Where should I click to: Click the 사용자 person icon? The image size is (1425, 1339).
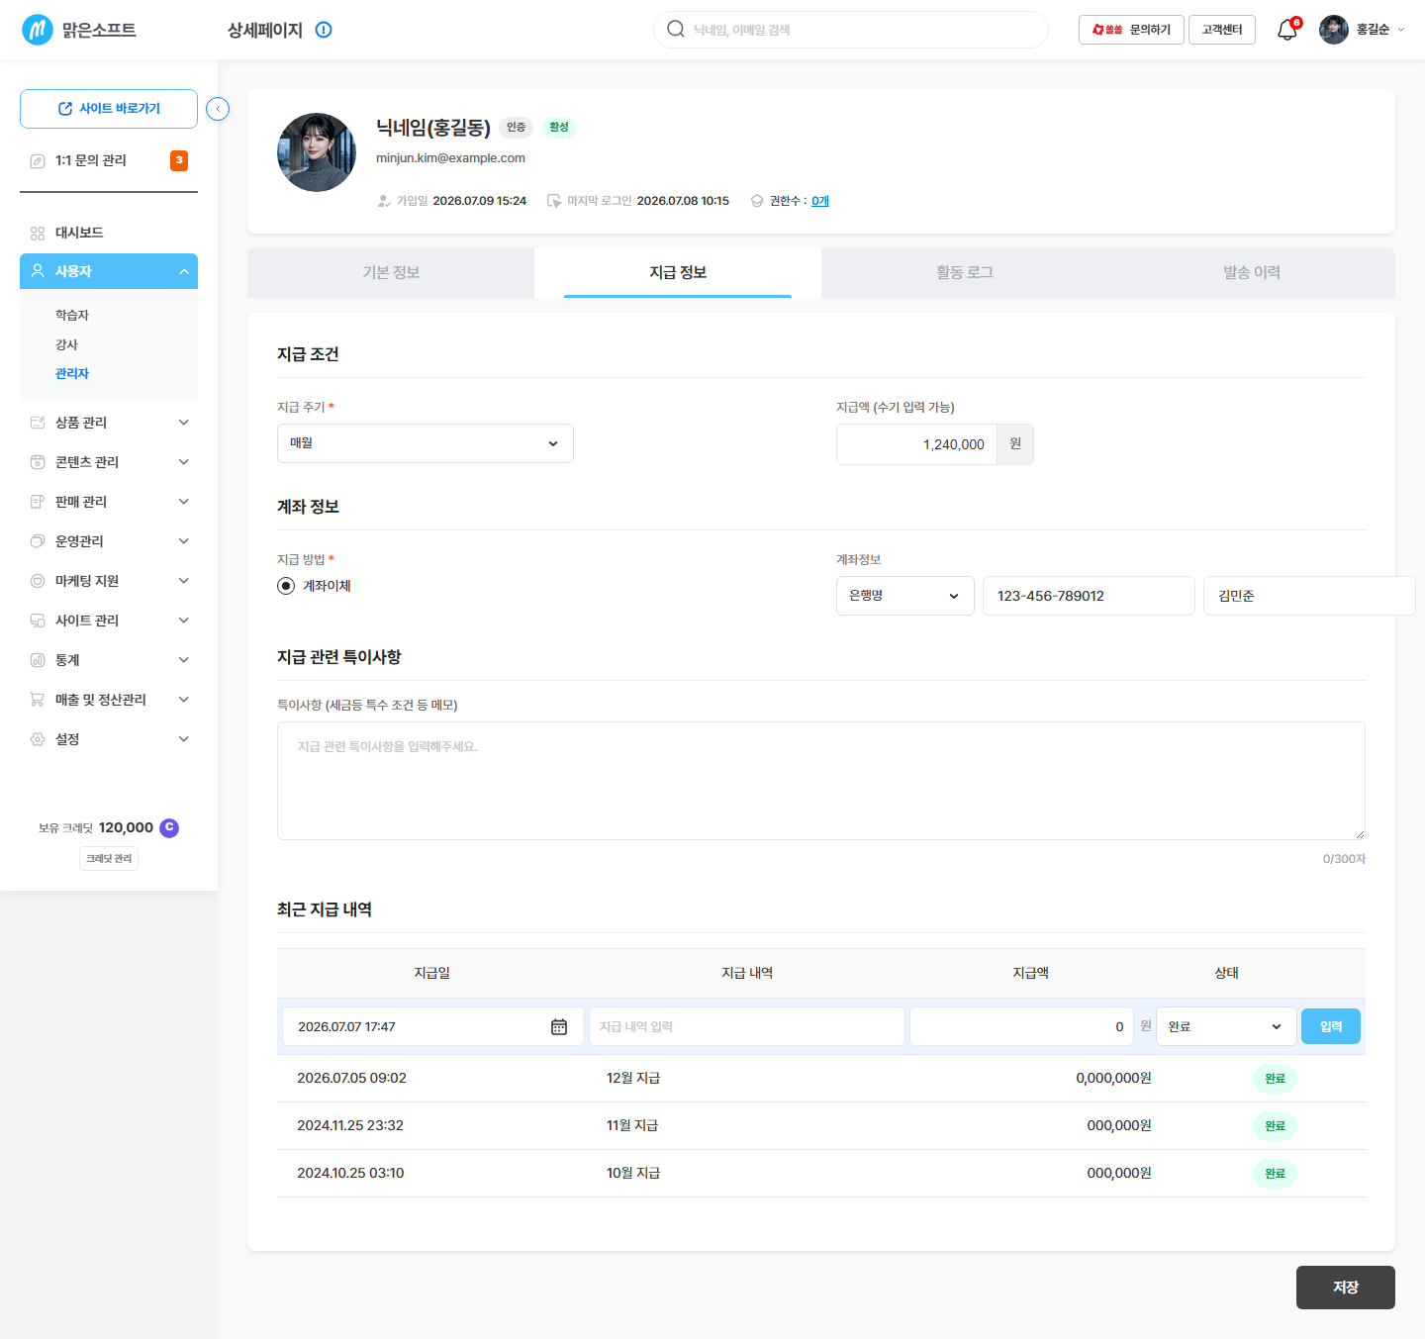click(x=38, y=271)
